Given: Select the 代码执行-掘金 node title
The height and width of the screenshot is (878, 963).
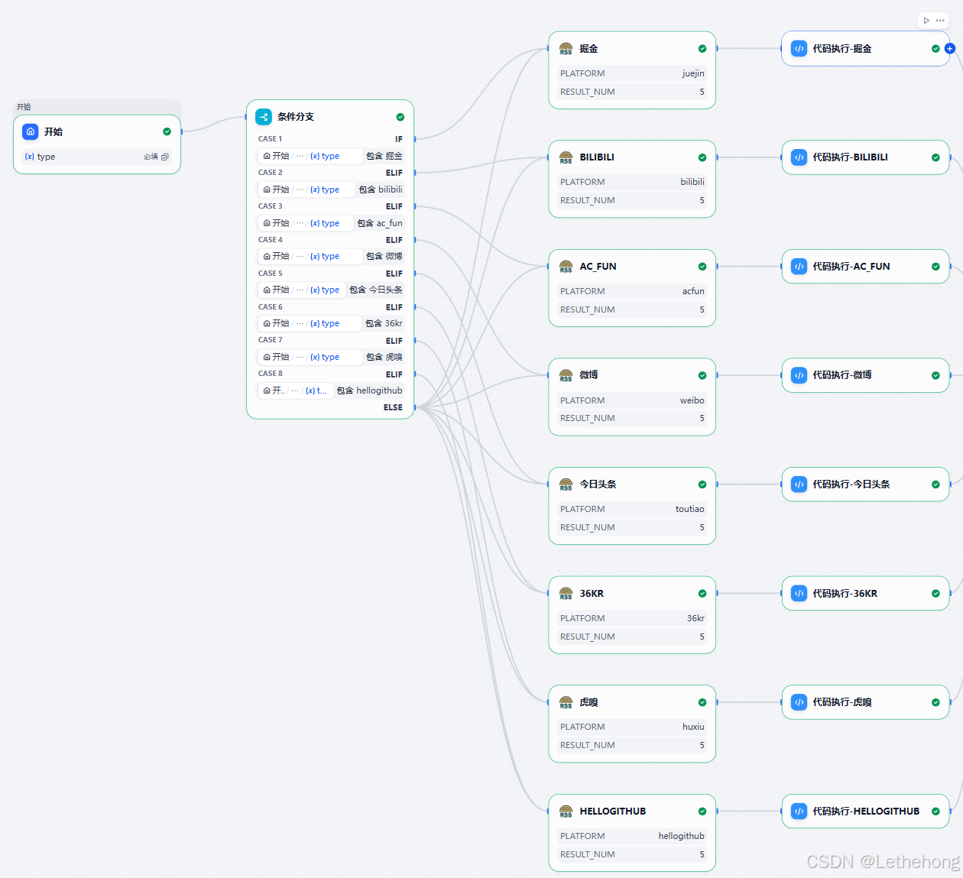Looking at the screenshot, I should (x=842, y=48).
